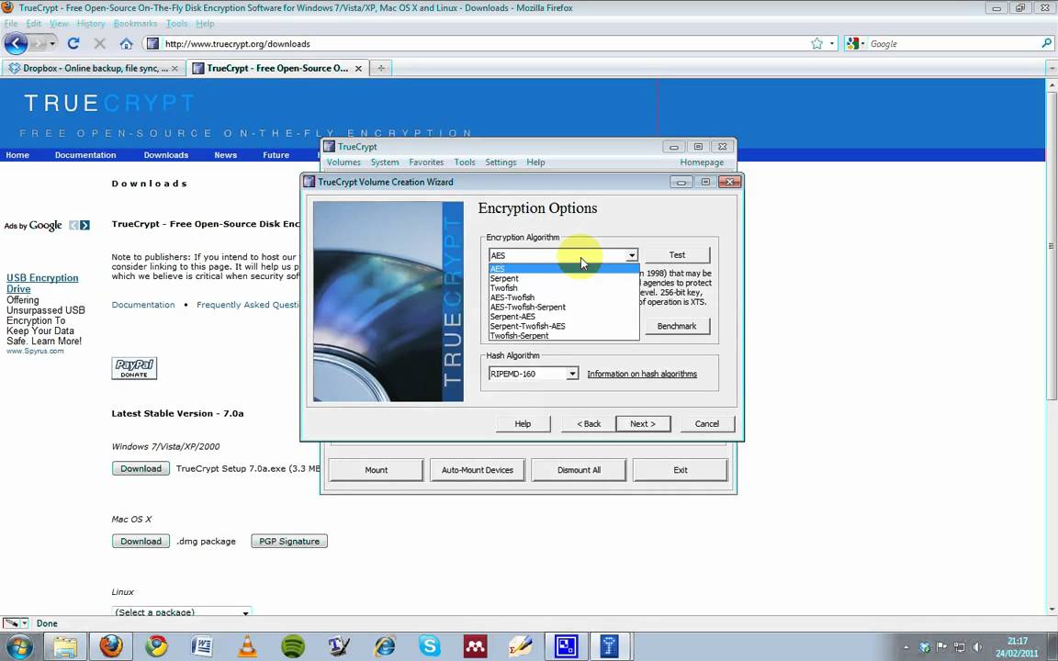The width and height of the screenshot is (1058, 661).
Task: Click the PayPal Donate button
Action: pyautogui.click(x=134, y=368)
